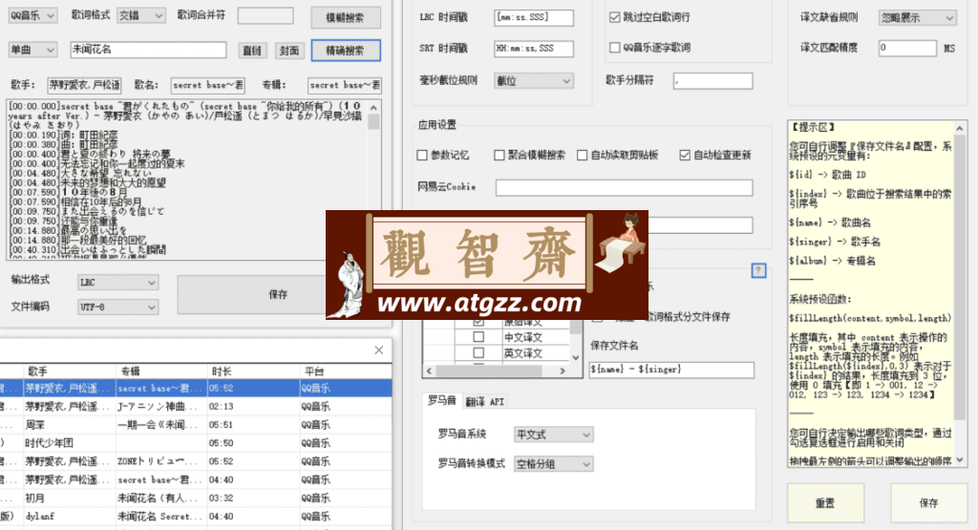Click the tips area scroll-up arrow

pyautogui.click(x=959, y=128)
